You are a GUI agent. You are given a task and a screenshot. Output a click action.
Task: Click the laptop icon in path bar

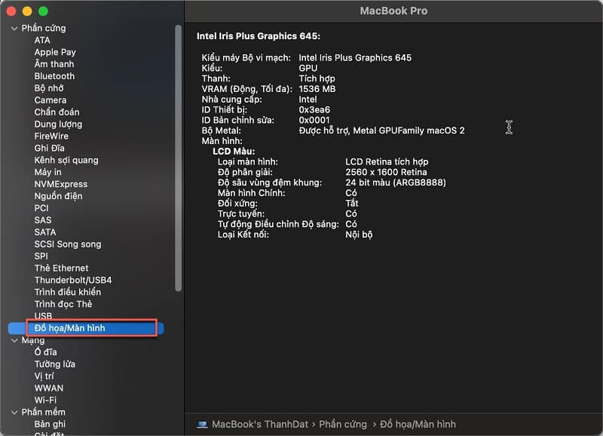[202, 425]
